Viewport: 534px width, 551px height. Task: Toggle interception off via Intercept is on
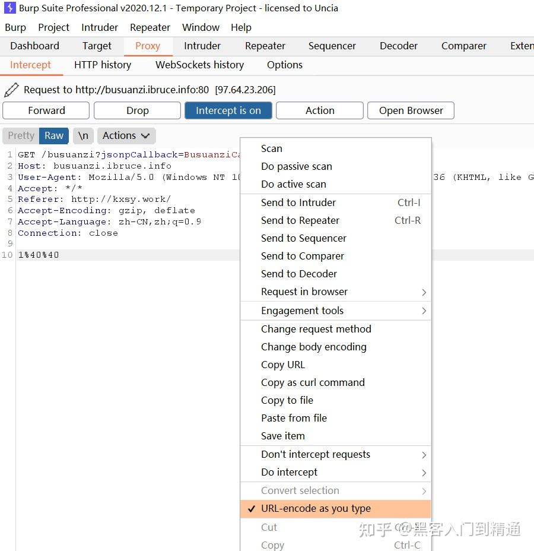tap(228, 110)
